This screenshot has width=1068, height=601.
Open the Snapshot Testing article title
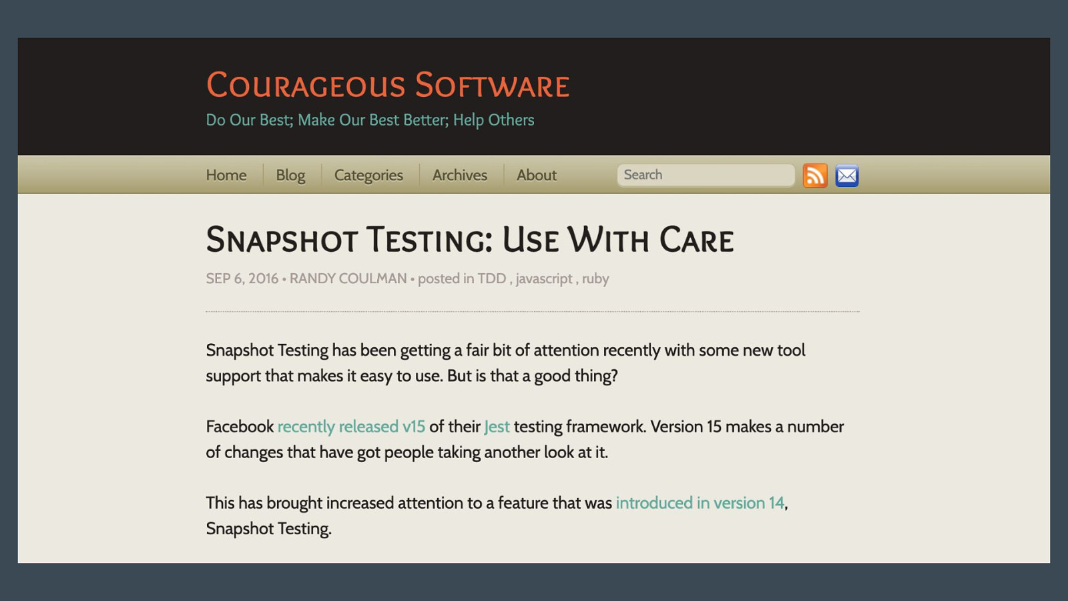[x=469, y=240]
